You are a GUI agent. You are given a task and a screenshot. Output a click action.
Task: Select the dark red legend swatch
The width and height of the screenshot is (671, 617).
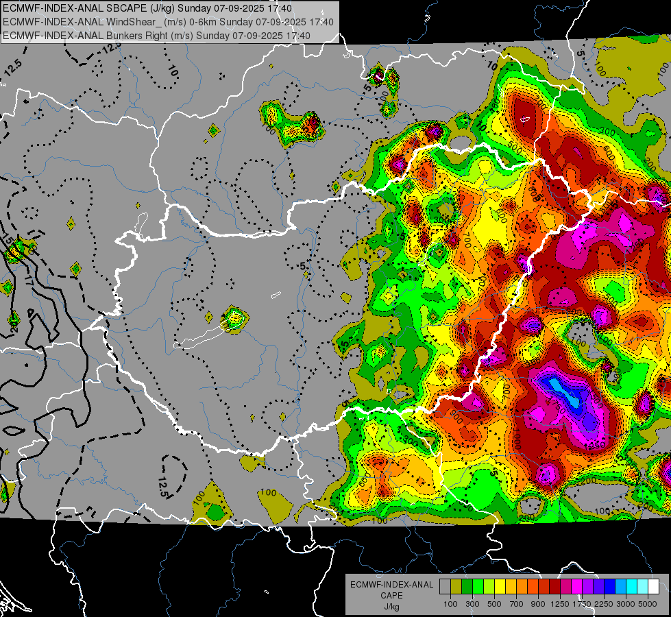(554, 586)
